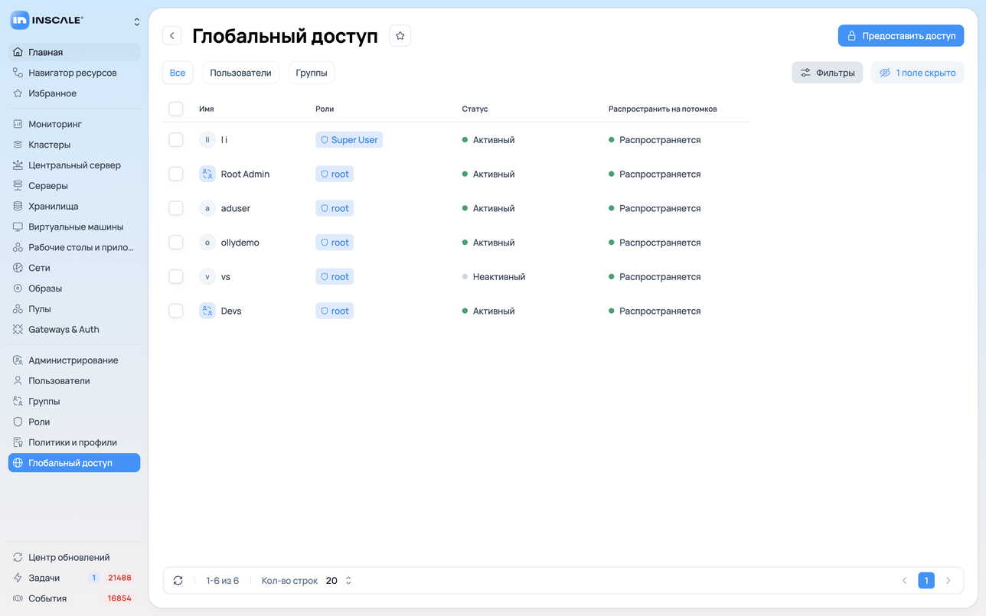Click the Super User role badge

349,140
